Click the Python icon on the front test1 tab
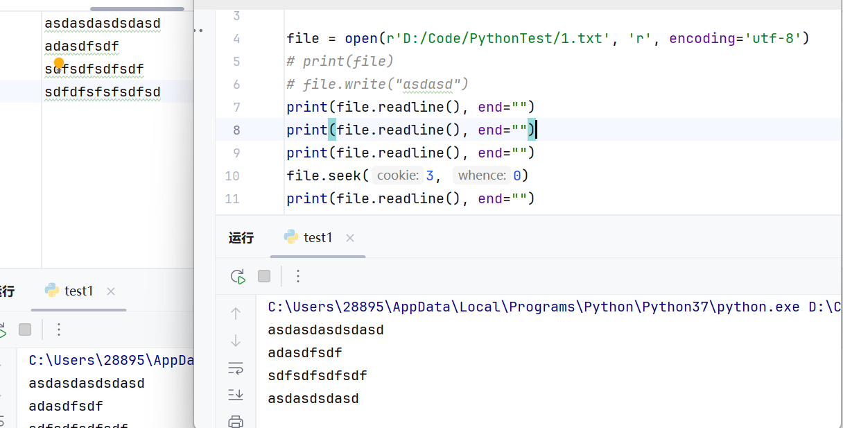Image resolution: width=843 pixels, height=428 pixels. click(291, 237)
